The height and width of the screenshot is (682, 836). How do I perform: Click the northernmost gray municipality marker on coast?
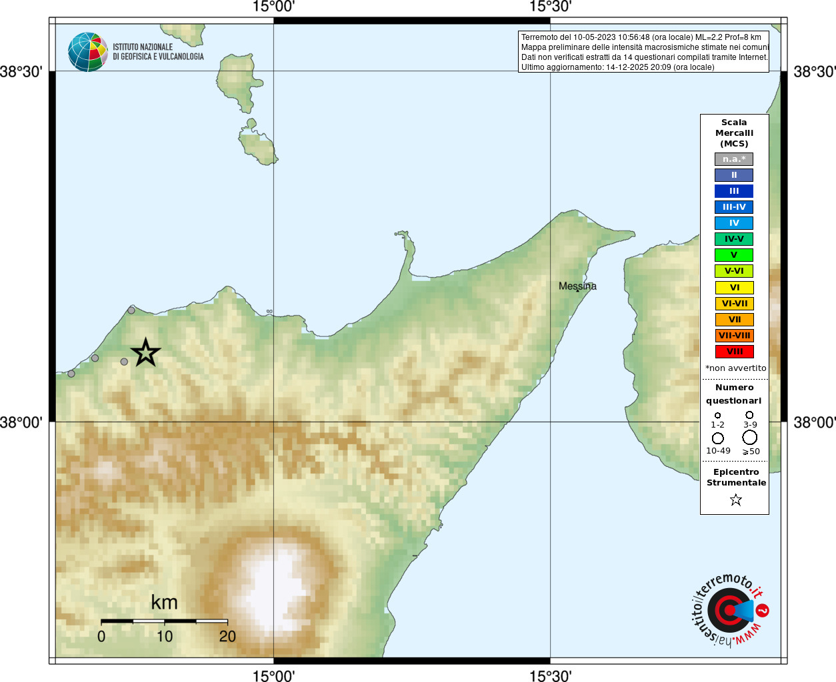tap(131, 310)
